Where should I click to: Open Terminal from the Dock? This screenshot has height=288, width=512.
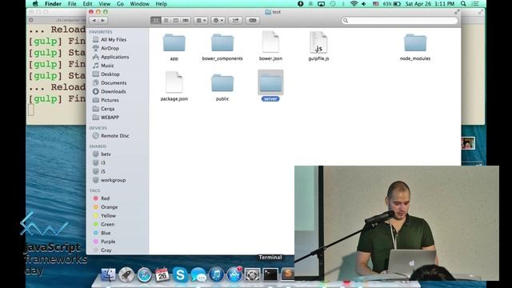tap(270, 274)
